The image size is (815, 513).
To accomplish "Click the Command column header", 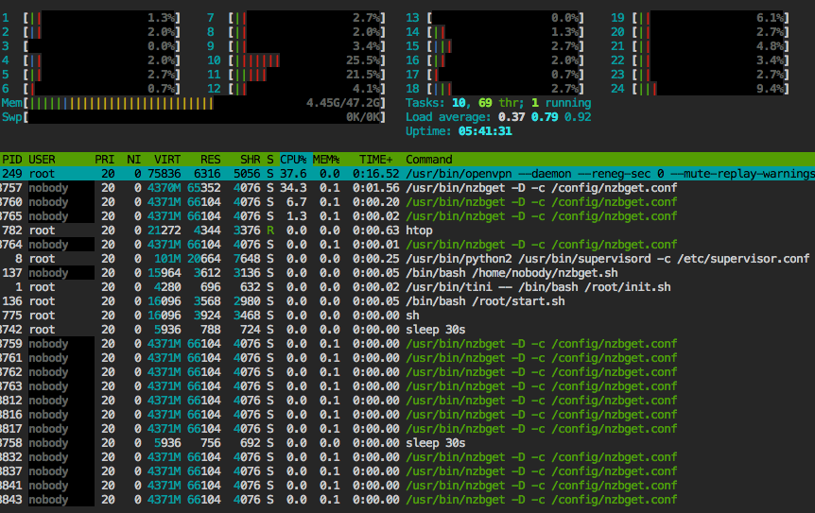I will point(429,160).
